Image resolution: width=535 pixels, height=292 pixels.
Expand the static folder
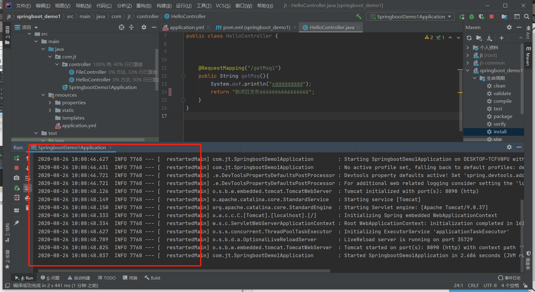(x=50, y=110)
